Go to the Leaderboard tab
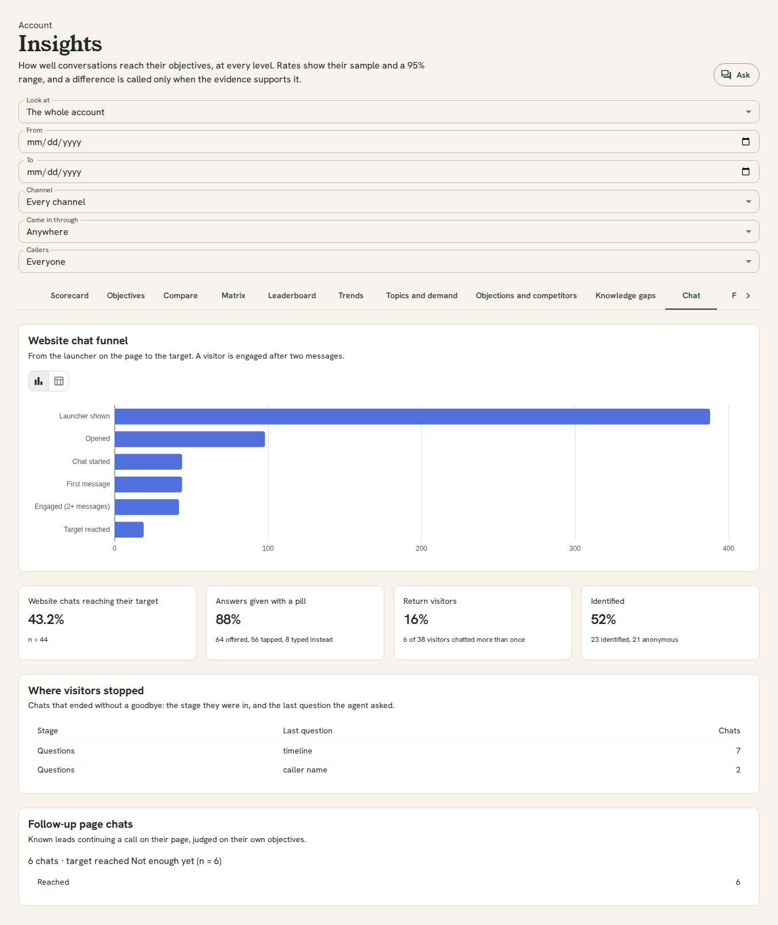This screenshot has height=925, width=778. pos(292,295)
